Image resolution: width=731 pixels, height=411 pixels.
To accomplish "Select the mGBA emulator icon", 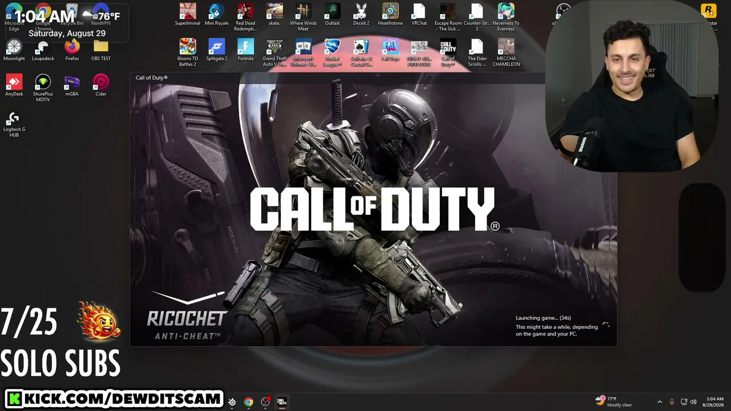I will 72,86.
